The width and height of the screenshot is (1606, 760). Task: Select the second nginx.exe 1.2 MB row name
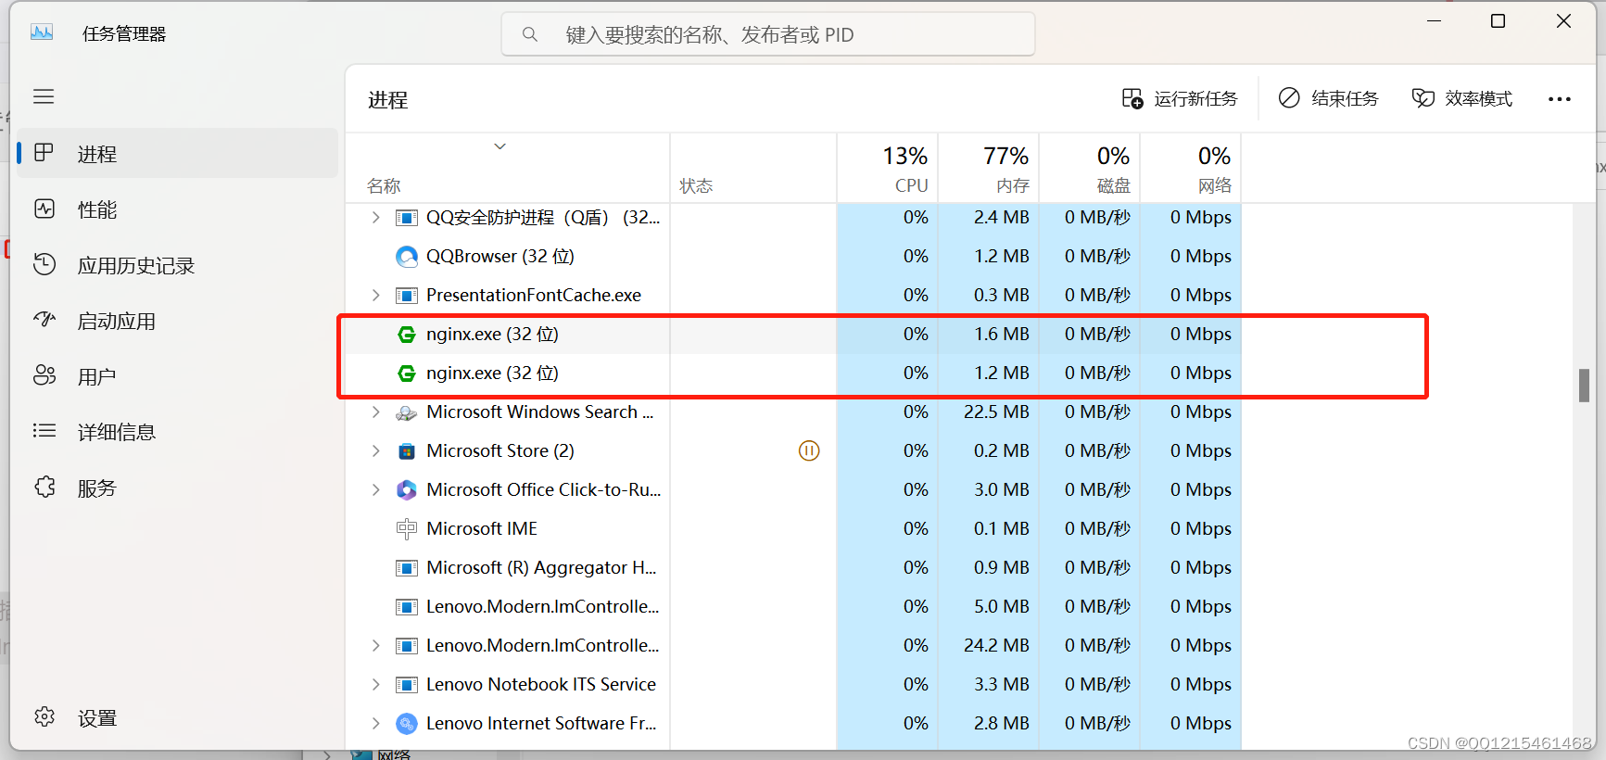click(x=492, y=373)
